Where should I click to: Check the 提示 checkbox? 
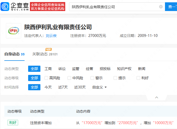click(x=115, y=78)
